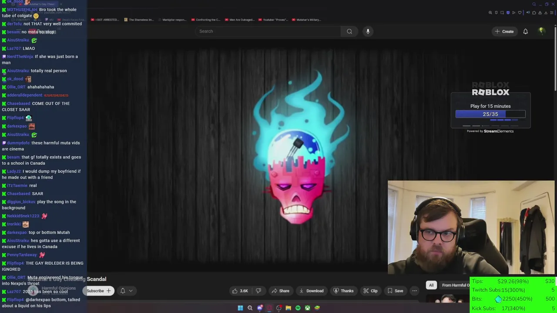Viewport: 557px width, 313px height.
Task: Click the channel notification bell
Action: click(123, 291)
